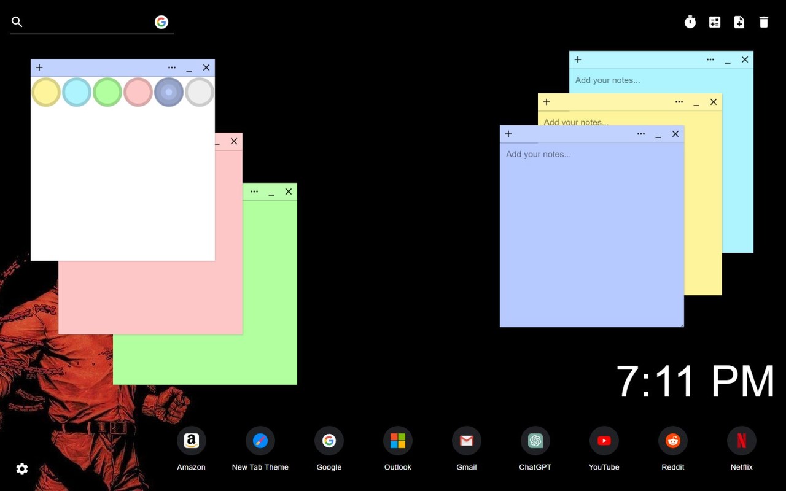Click resize grip of lavender note
The height and width of the screenshot is (491, 786).
pyautogui.click(x=681, y=324)
